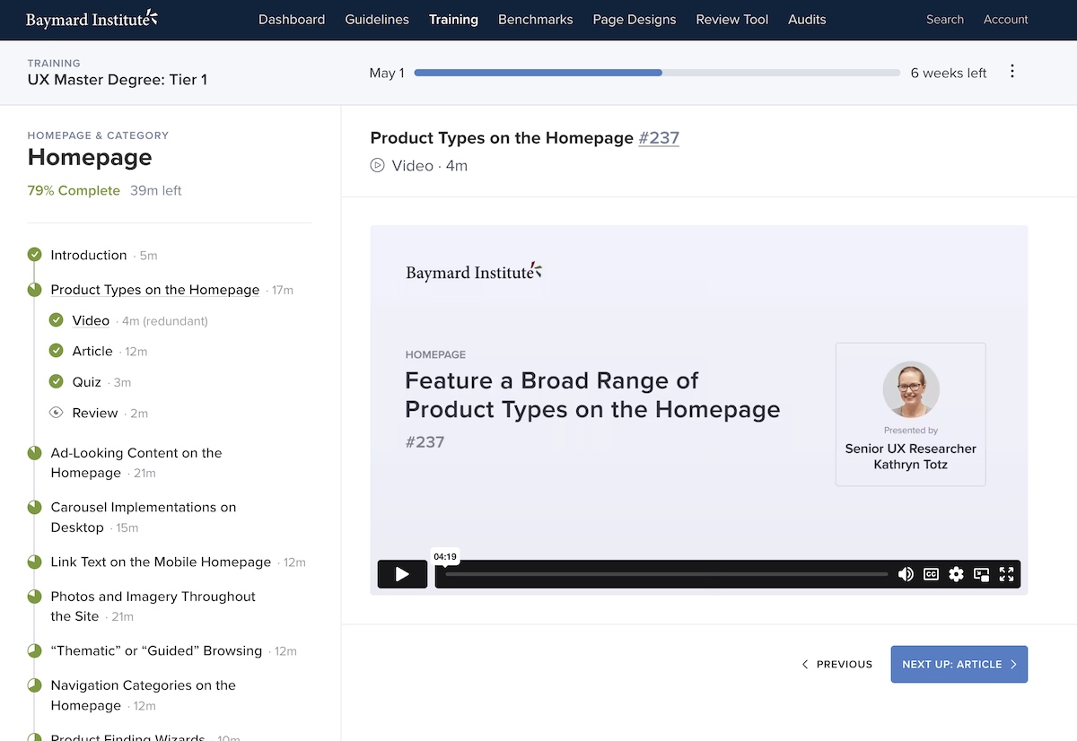Viewport: 1077px width, 741px height.
Task: Click the progress circle for Quiz
Action: [x=55, y=381]
